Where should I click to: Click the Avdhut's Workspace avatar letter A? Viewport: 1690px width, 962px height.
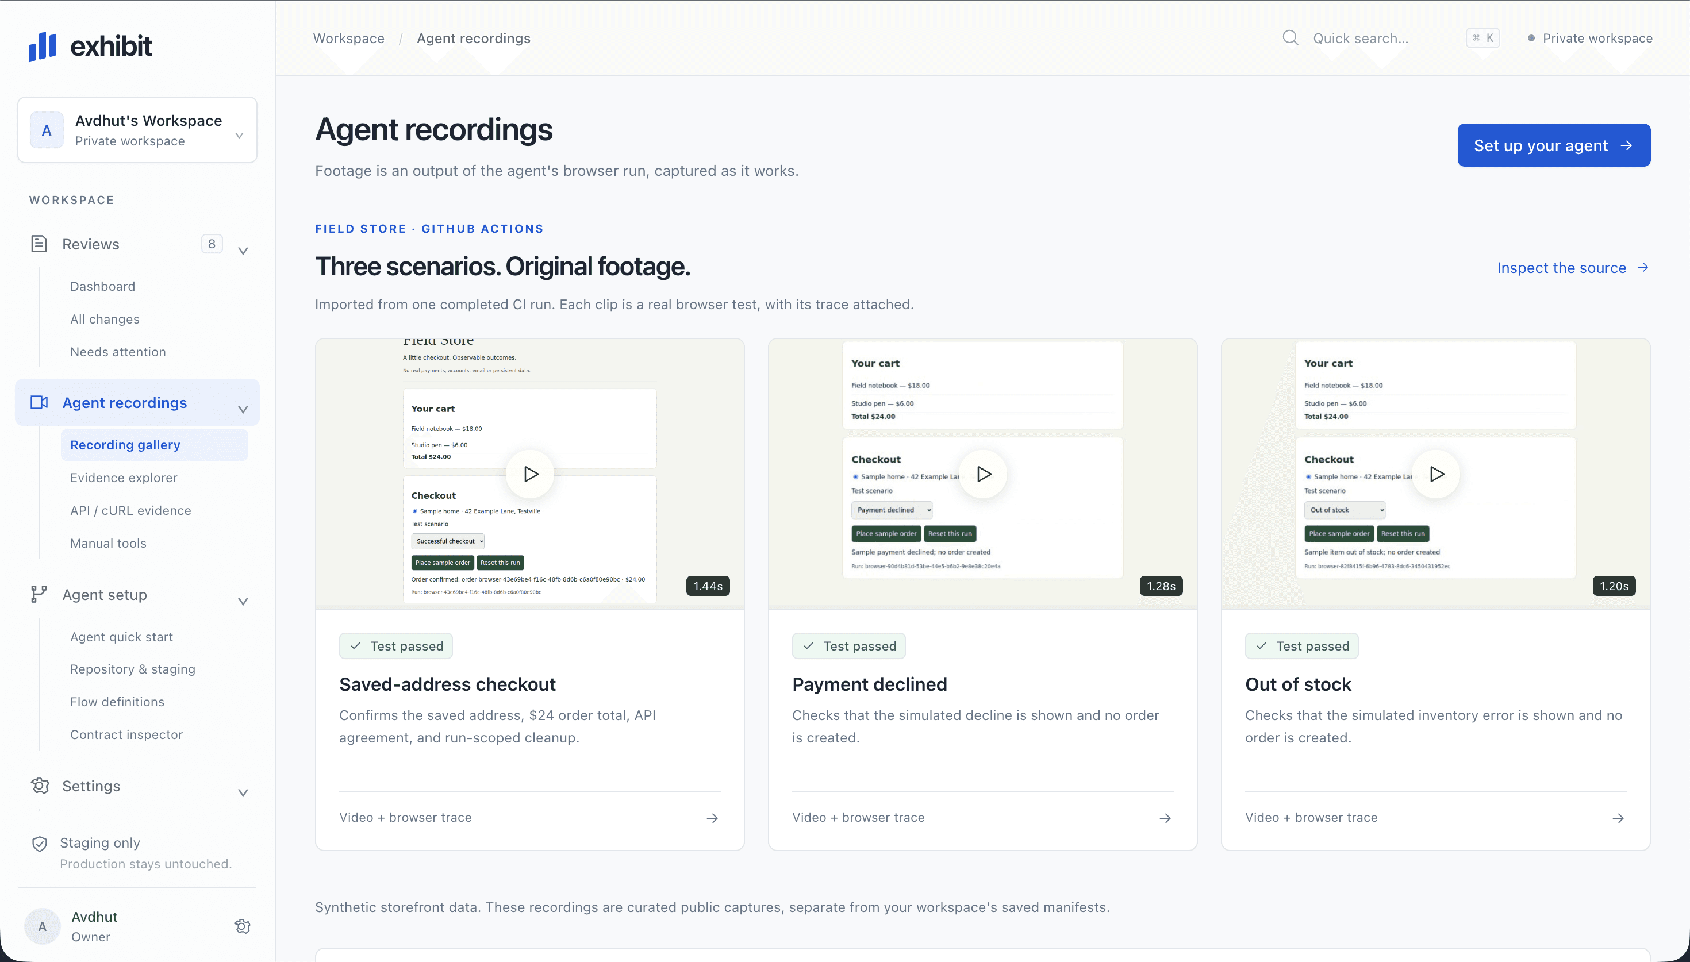pyautogui.click(x=46, y=130)
